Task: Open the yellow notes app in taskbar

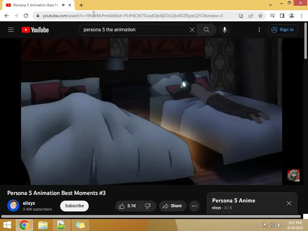Action: (x=80, y=225)
